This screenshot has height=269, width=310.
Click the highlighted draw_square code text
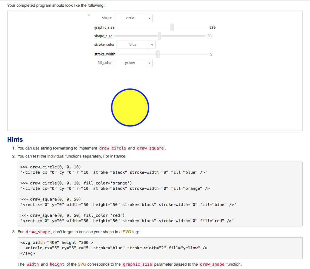point(150,148)
